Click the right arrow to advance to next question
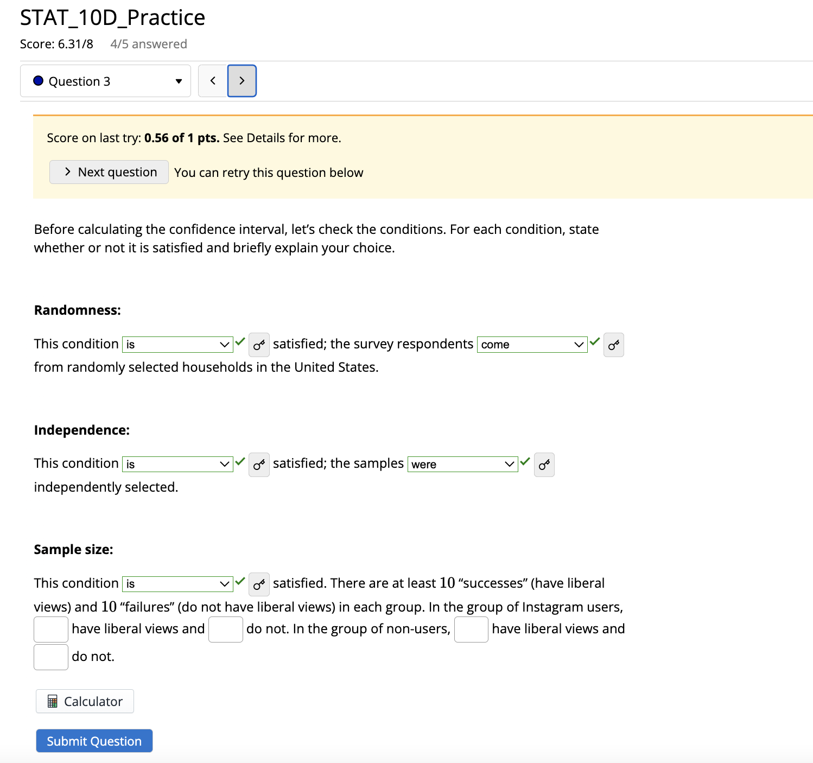This screenshot has height=763, width=813. (242, 80)
